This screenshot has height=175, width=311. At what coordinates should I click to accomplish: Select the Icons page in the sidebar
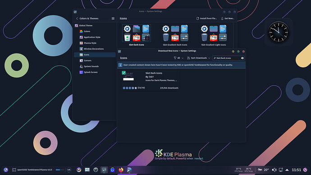click(95, 55)
